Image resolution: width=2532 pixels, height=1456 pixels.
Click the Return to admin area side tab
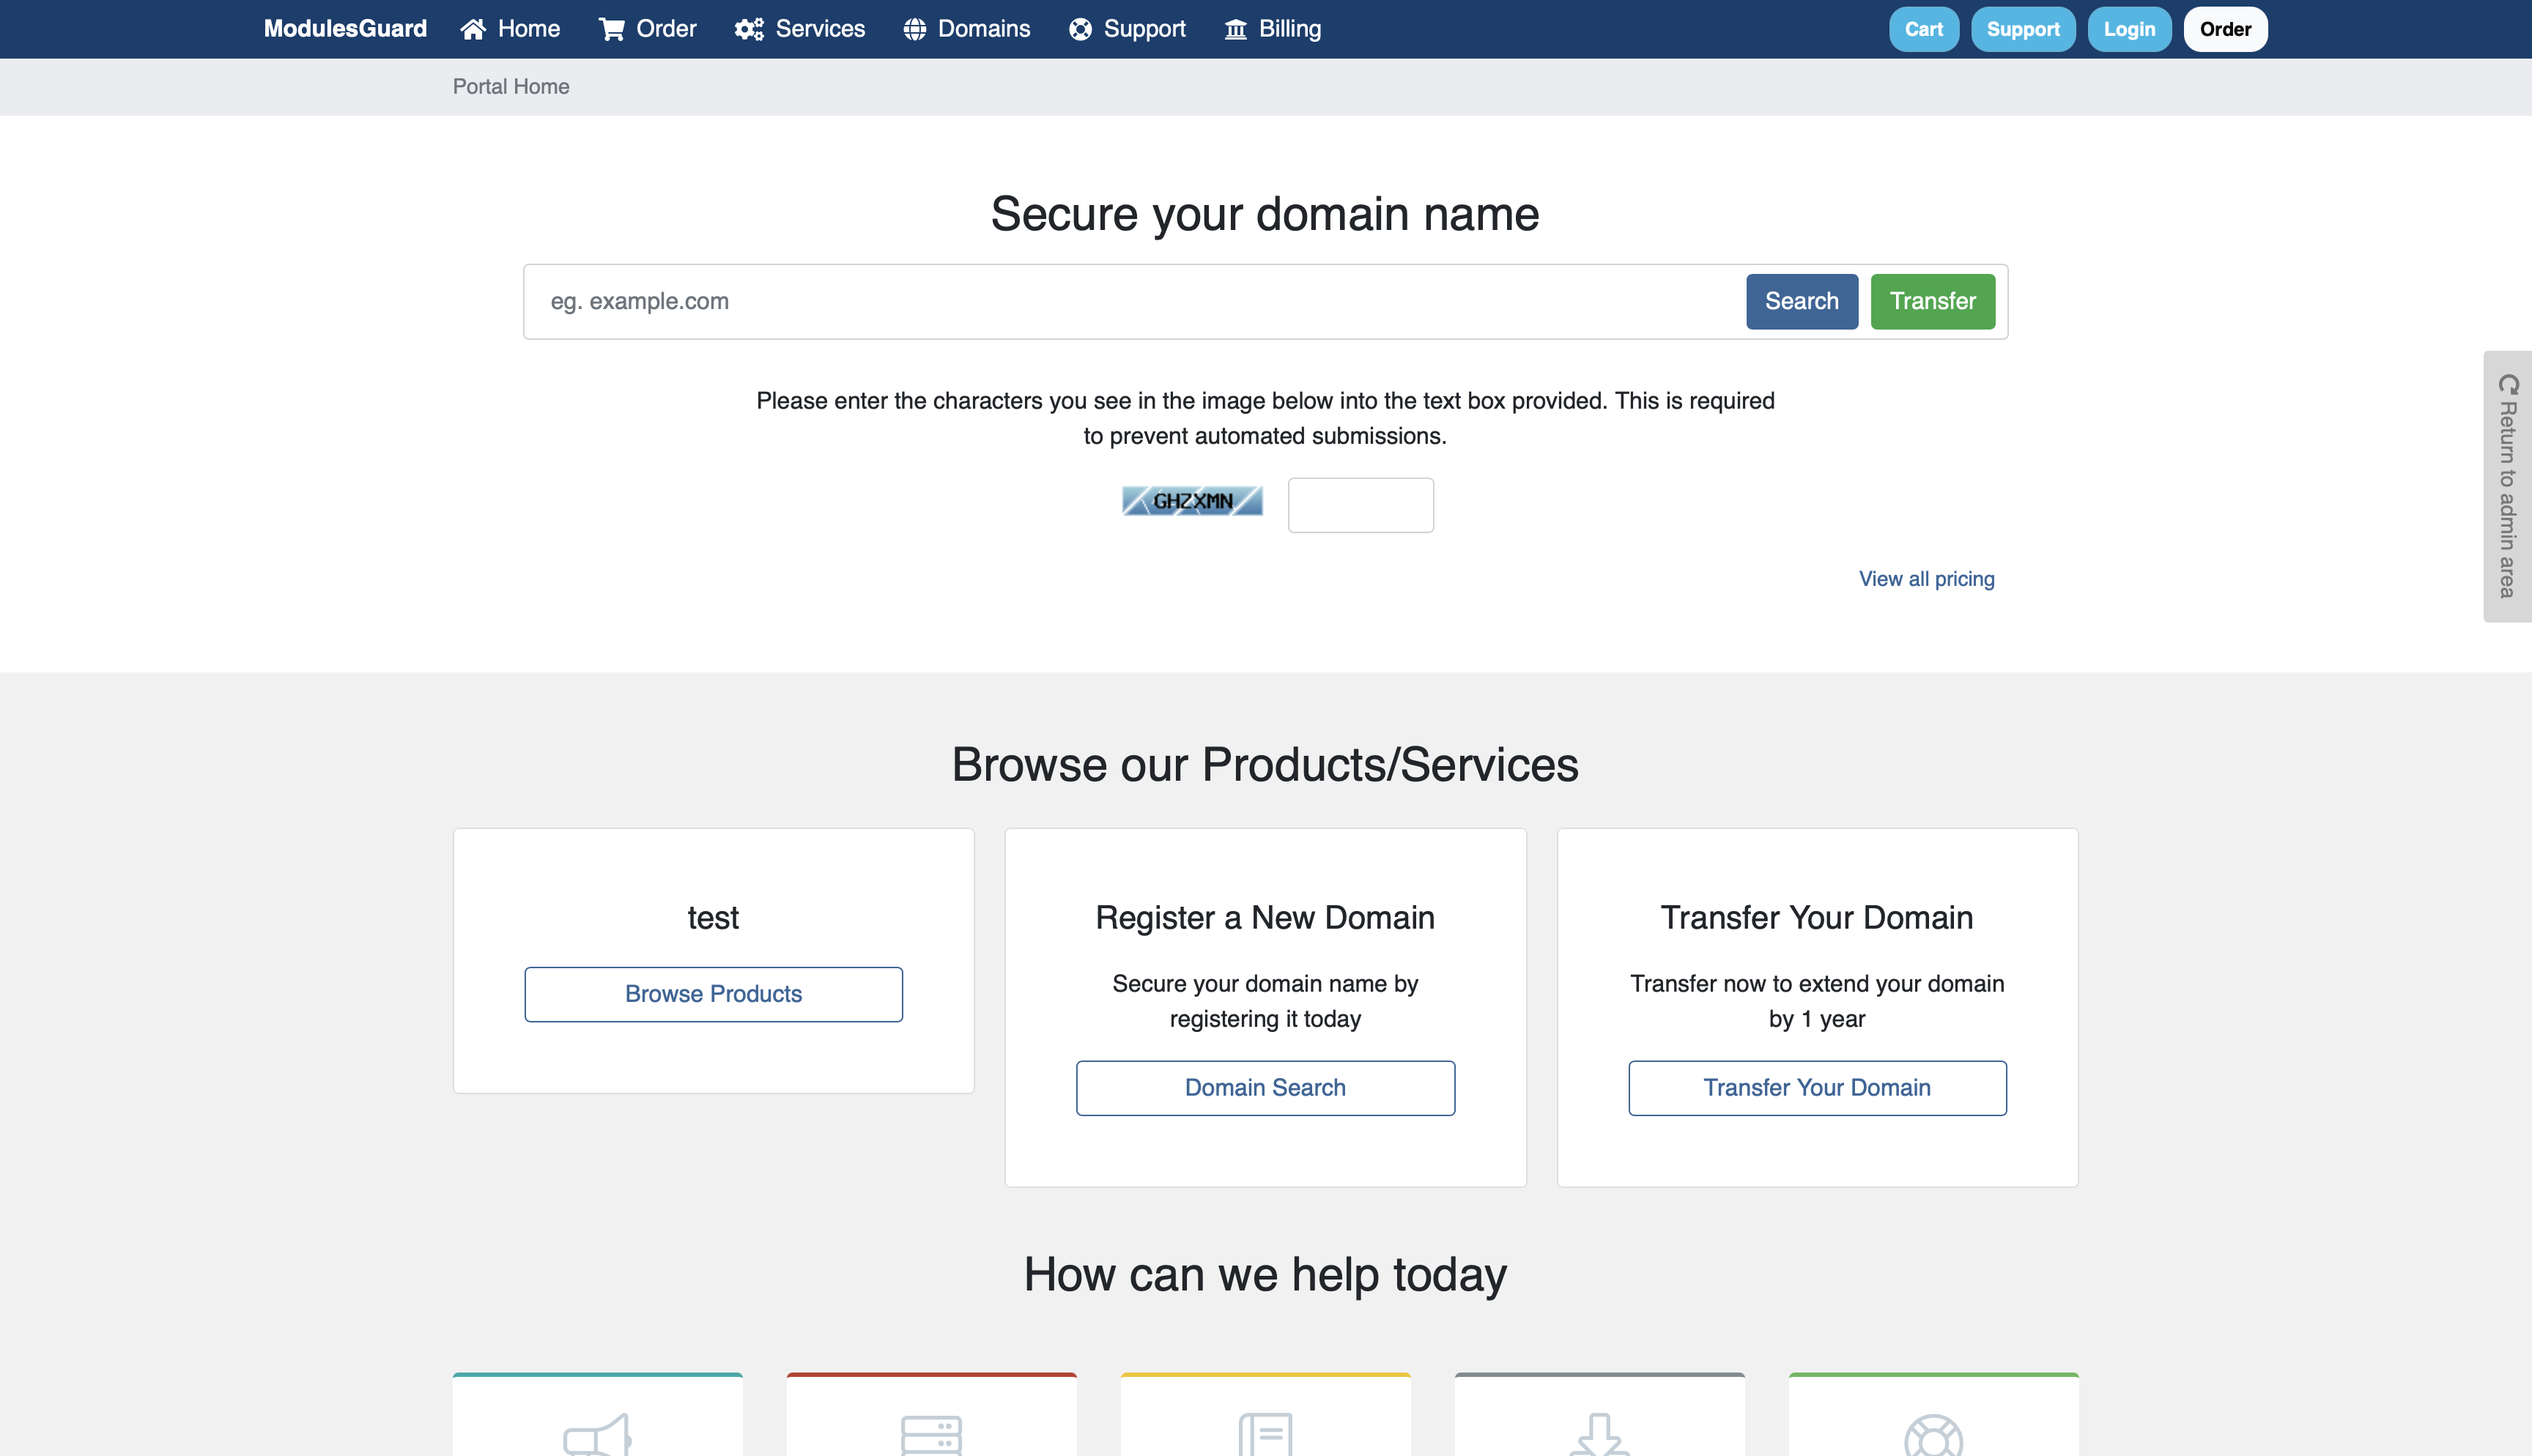tap(2507, 486)
